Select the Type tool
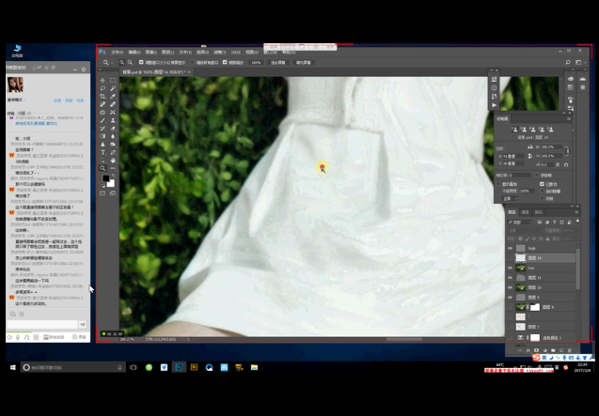Screen dimensions: 599x416 click(102, 152)
